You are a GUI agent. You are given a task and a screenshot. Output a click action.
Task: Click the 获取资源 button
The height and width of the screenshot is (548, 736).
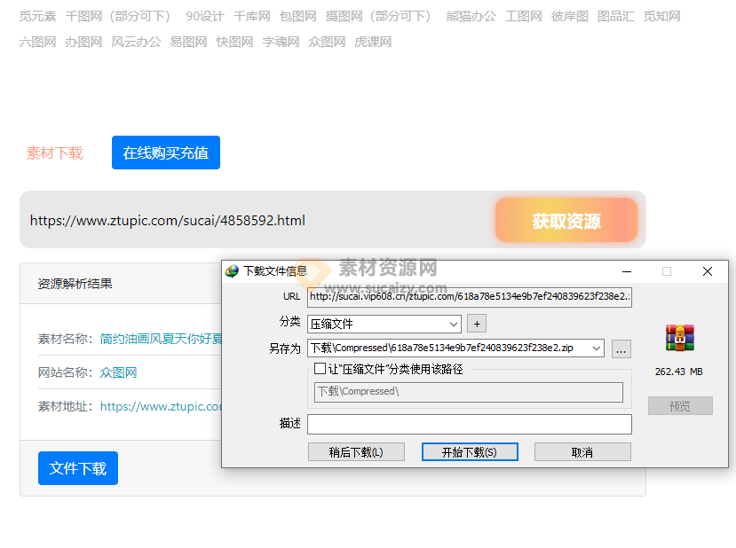click(566, 221)
